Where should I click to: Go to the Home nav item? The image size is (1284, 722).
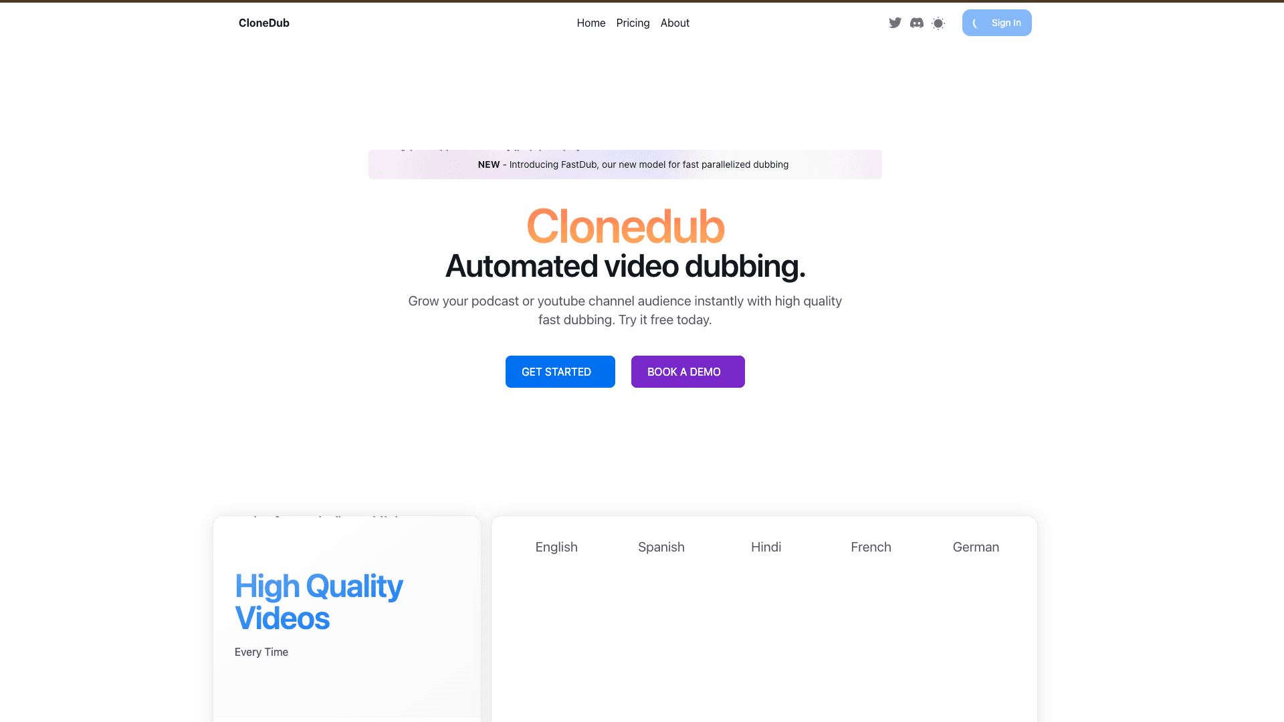[x=591, y=23]
